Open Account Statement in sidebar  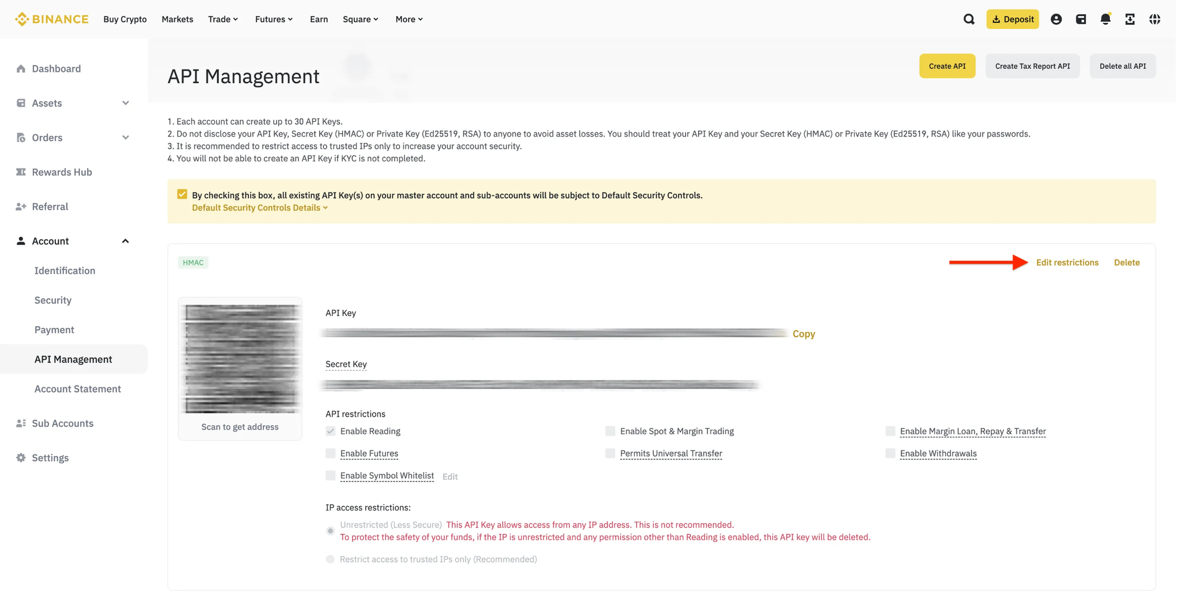78,389
